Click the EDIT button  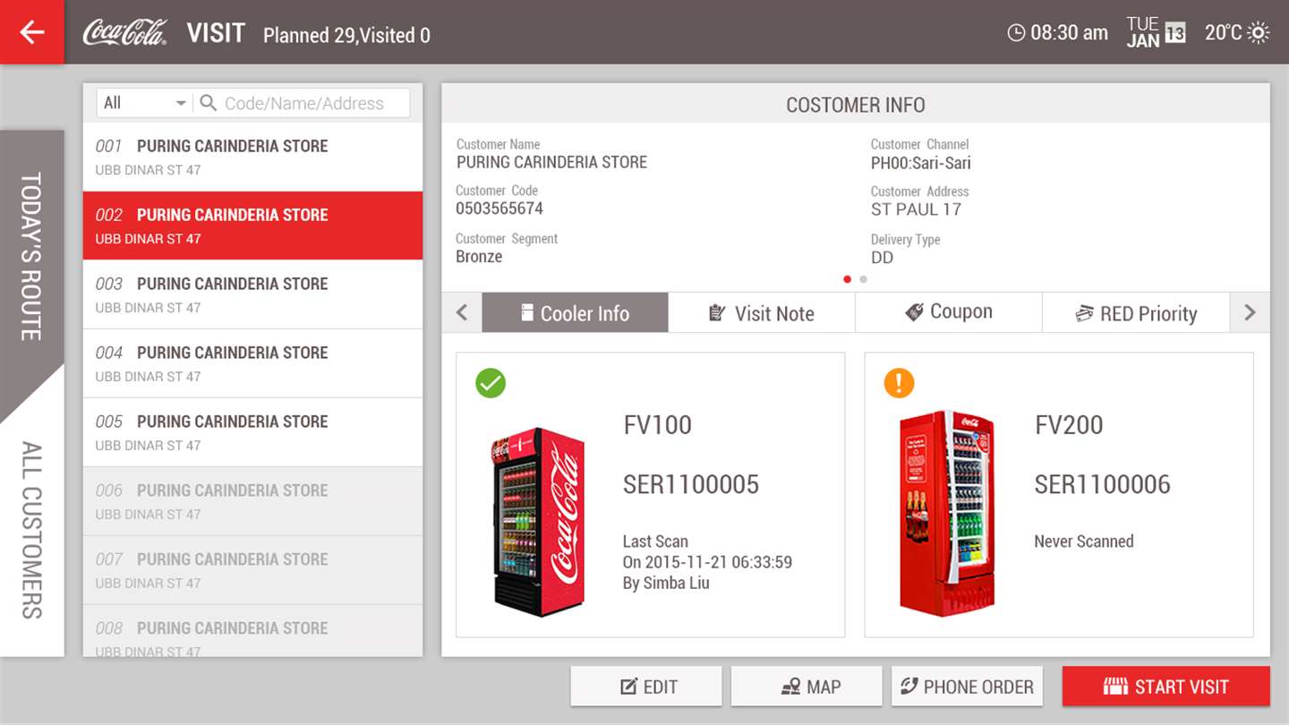point(646,687)
